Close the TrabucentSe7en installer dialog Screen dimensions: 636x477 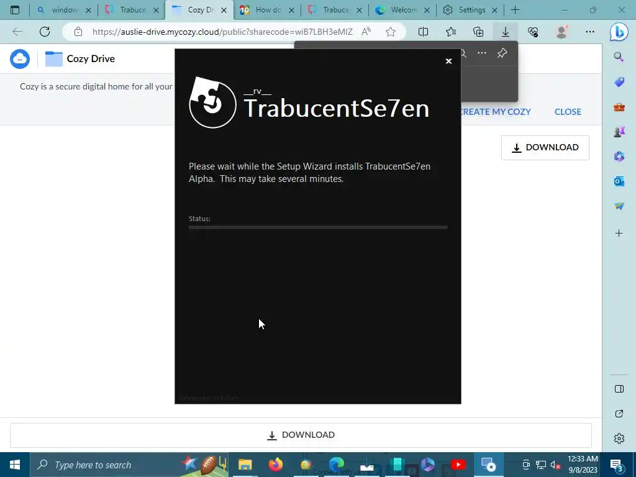tap(448, 61)
